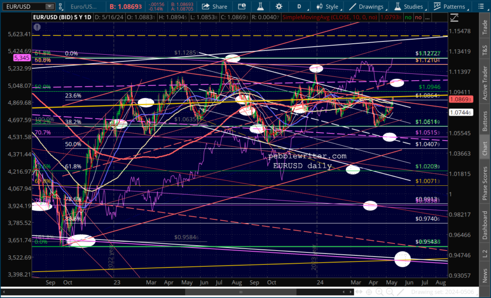The height and width of the screenshot is (298, 491).
Task: Open the list-style menu icon at top right
Action: (481, 6)
